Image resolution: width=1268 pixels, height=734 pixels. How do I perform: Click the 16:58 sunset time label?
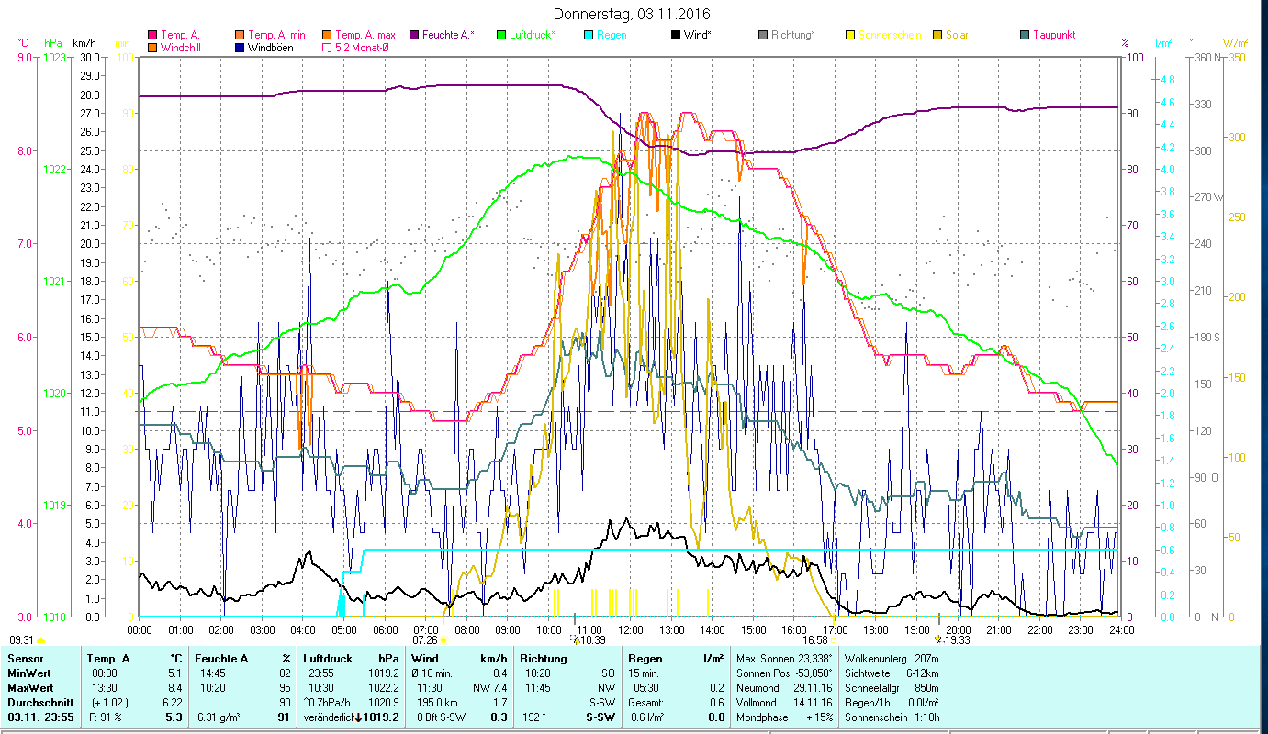tap(814, 639)
